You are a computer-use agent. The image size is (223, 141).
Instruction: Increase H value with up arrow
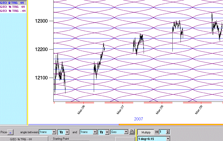point(168,131)
